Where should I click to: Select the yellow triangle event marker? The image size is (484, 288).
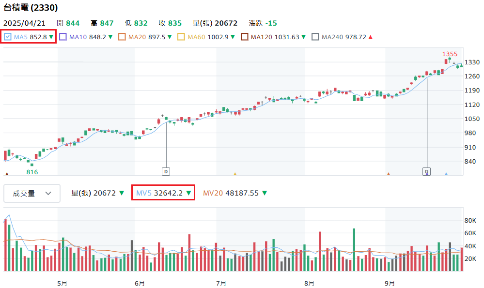point(235,174)
